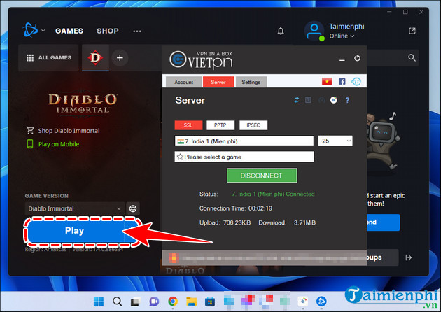Open File Explorer from taskbar
This screenshot has width=441, height=312.
pos(192,302)
